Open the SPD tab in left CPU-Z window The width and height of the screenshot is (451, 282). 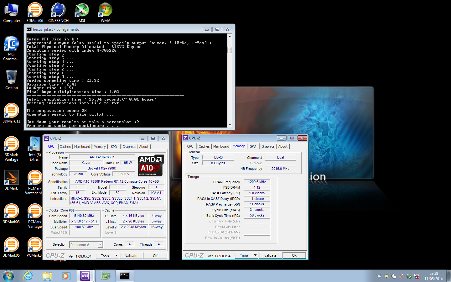[x=114, y=147]
